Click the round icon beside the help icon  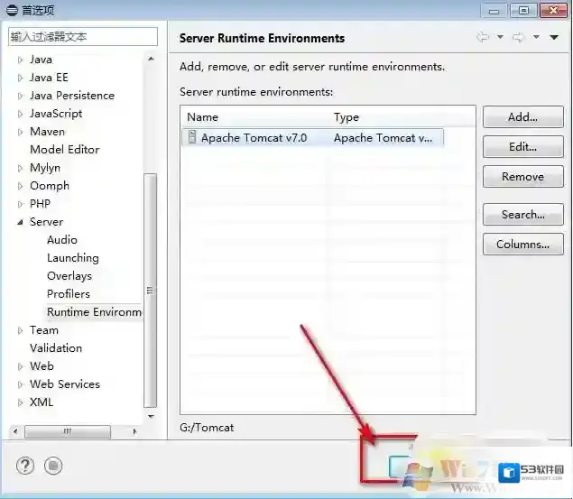tap(53, 466)
